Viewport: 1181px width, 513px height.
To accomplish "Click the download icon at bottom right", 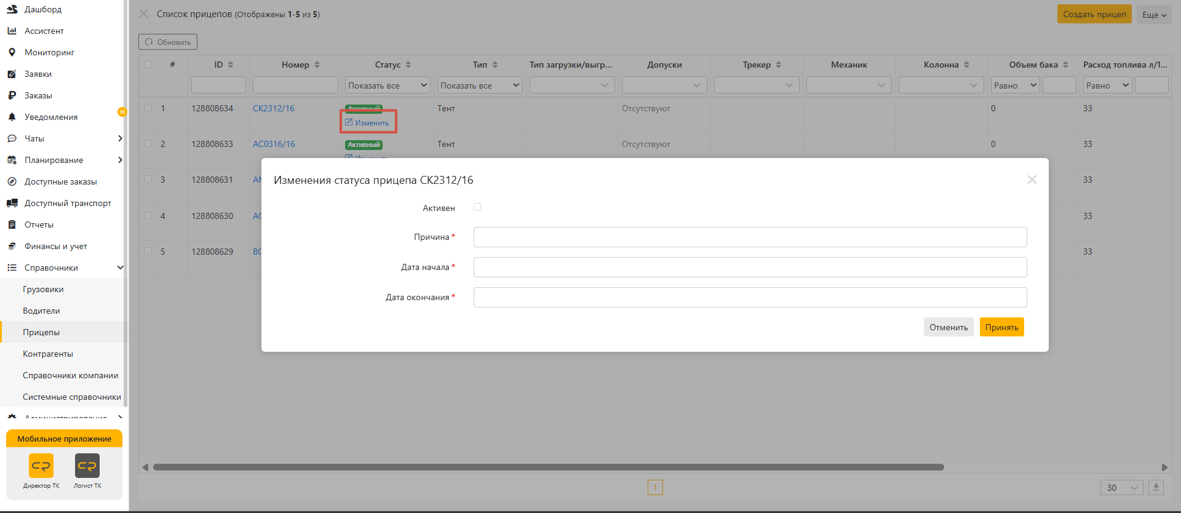I will coord(1156,487).
